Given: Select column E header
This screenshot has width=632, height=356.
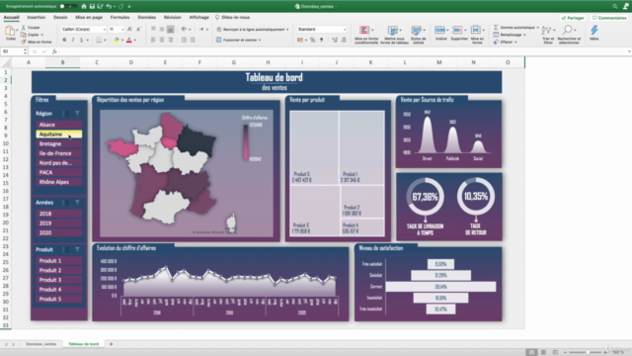Looking at the screenshot, I should pyautogui.click(x=165, y=62).
